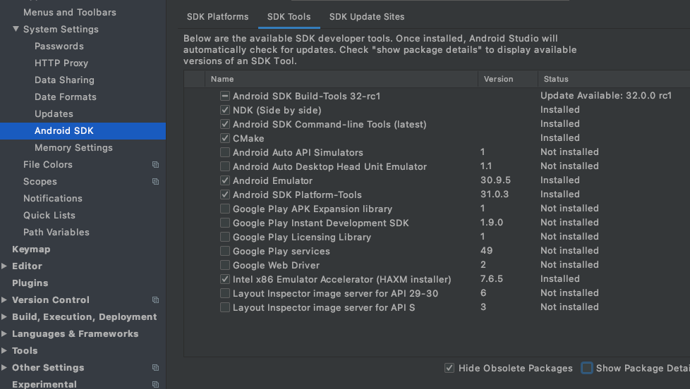Enable Show Package Details checkbox

tap(586, 368)
